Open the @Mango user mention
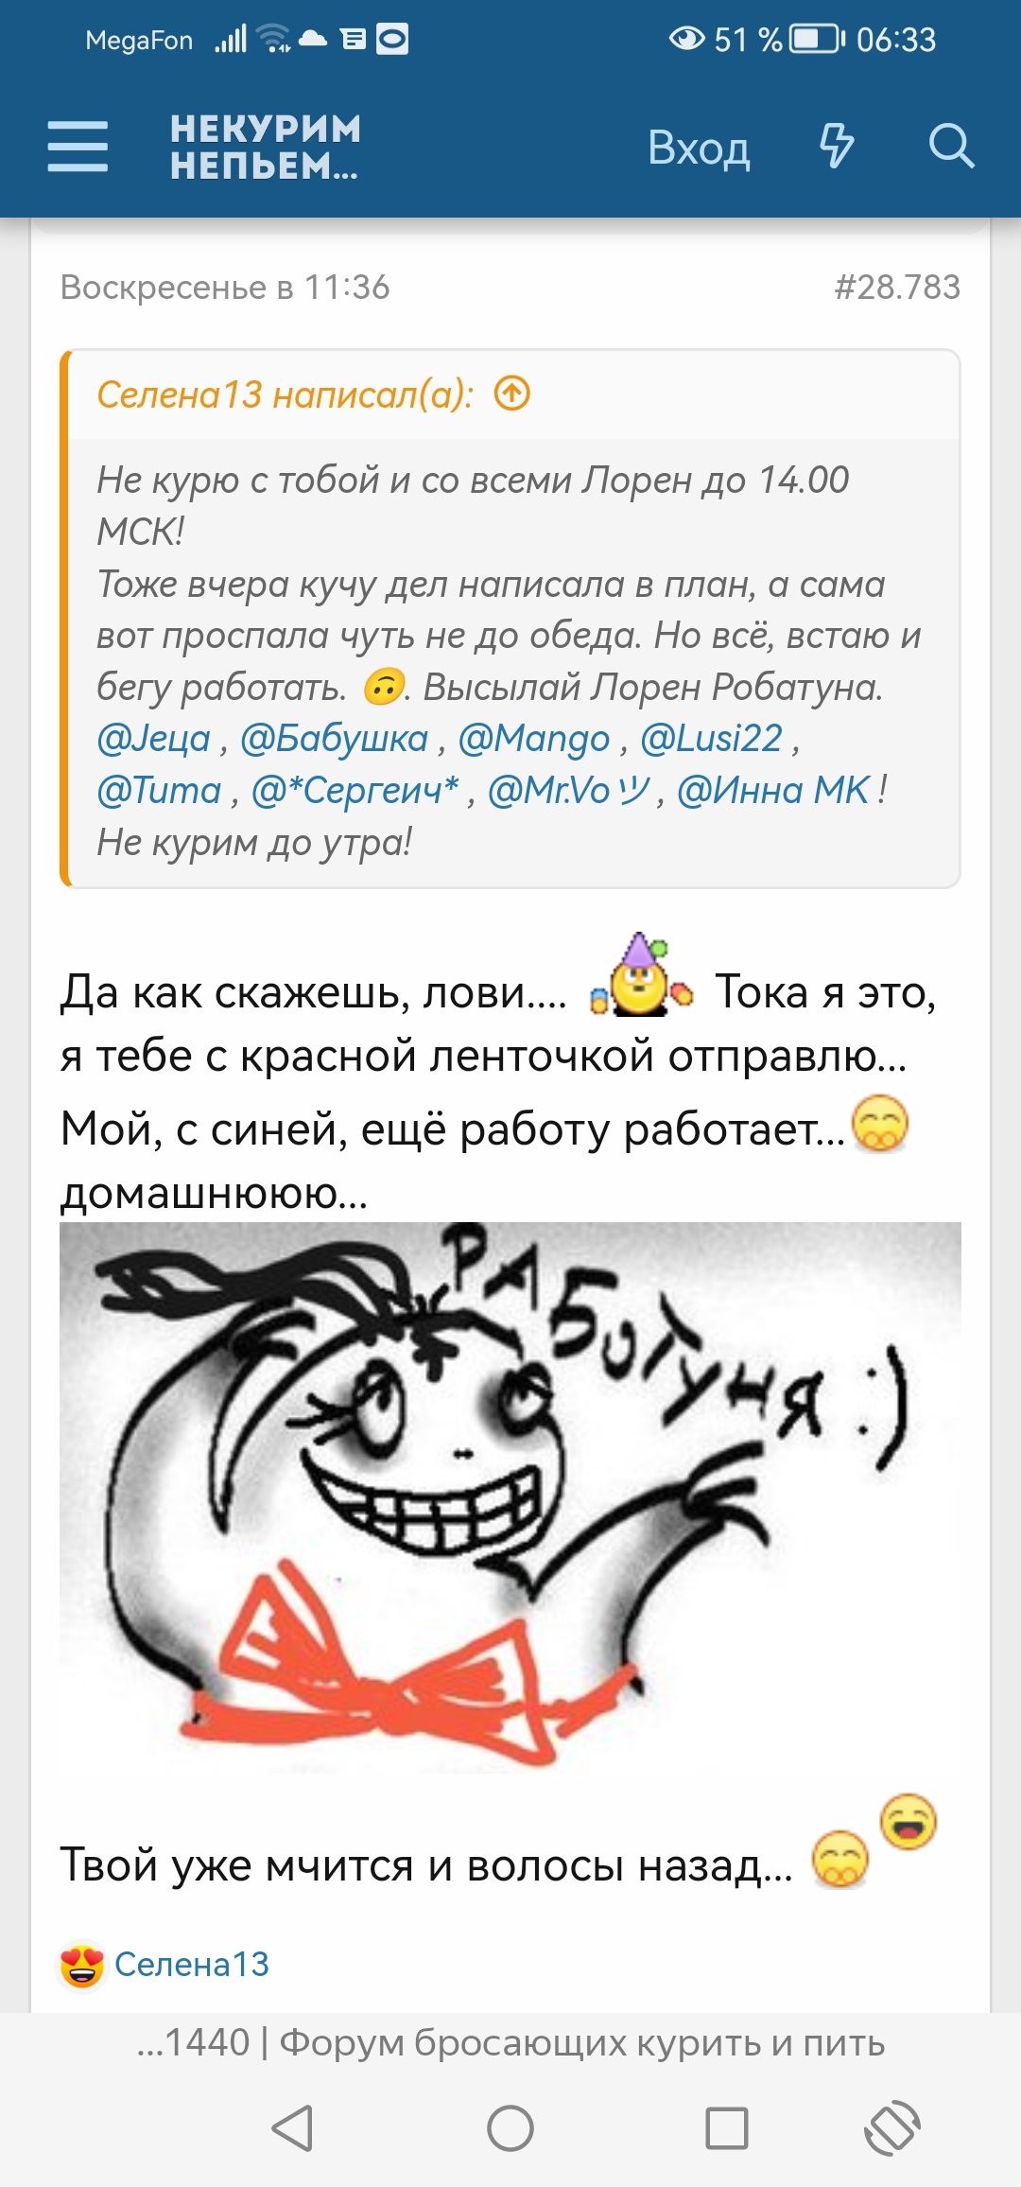 coord(534,738)
